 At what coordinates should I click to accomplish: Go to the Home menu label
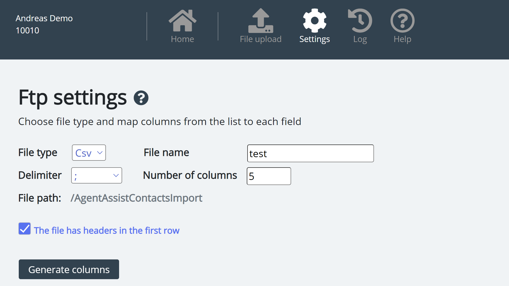[182, 39]
